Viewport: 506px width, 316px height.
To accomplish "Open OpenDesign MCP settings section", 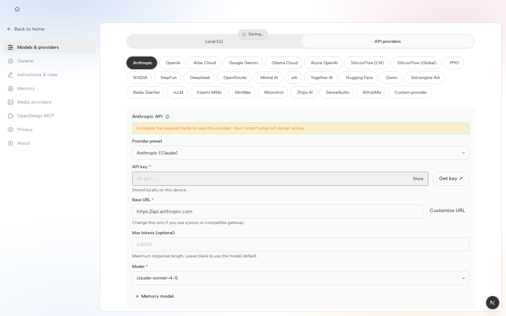I will pyautogui.click(x=50, y=116).
